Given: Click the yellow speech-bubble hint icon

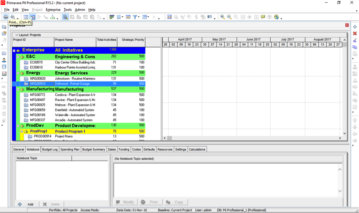Looking at the screenshot, I should tap(263, 17).
